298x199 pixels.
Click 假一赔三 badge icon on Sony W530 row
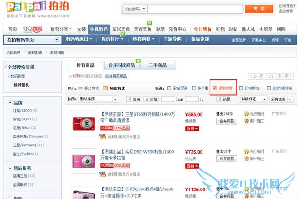(246, 158)
